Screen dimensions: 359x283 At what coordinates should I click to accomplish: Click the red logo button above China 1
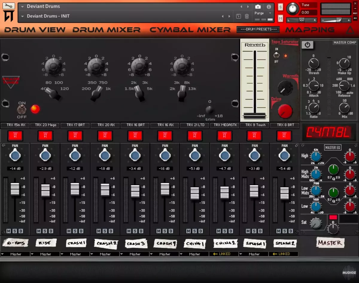pyautogui.click(x=195, y=136)
